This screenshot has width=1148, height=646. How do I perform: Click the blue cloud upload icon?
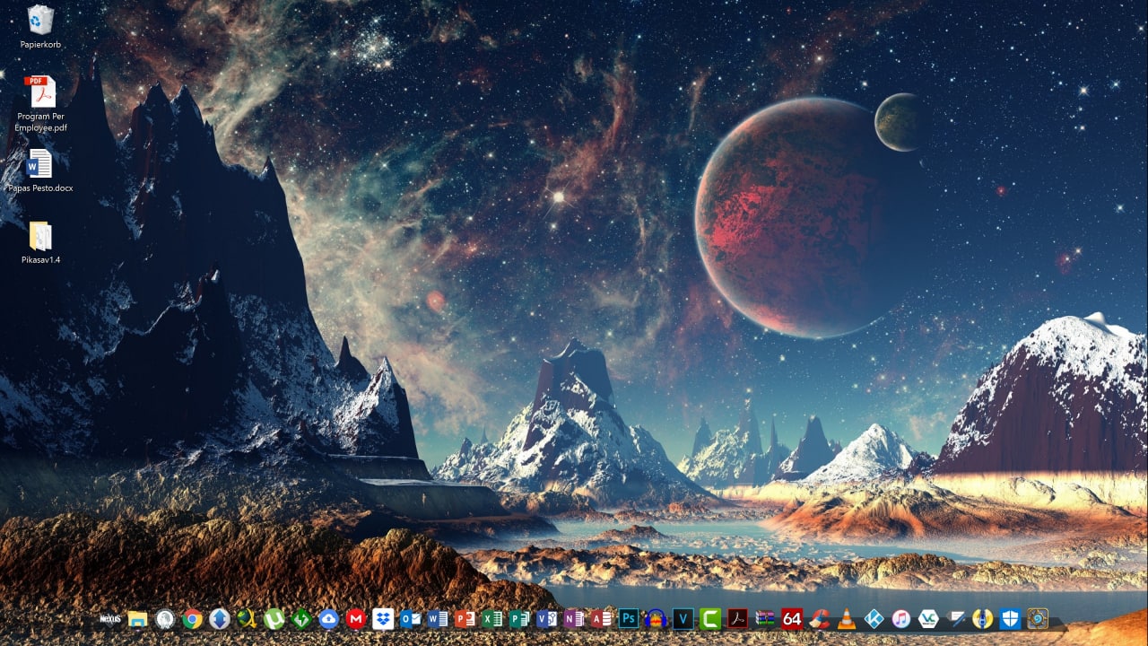[329, 619]
